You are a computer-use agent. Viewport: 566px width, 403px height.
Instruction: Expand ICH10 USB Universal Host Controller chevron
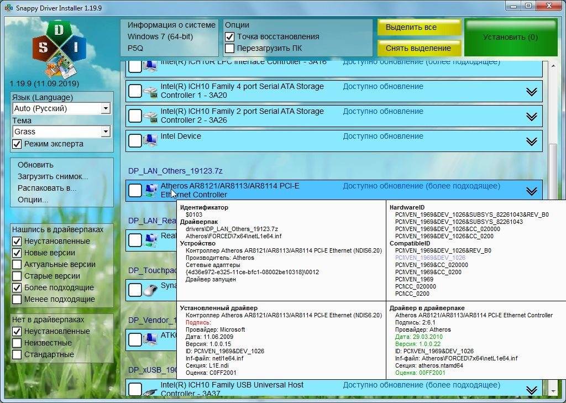pos(531,390)
